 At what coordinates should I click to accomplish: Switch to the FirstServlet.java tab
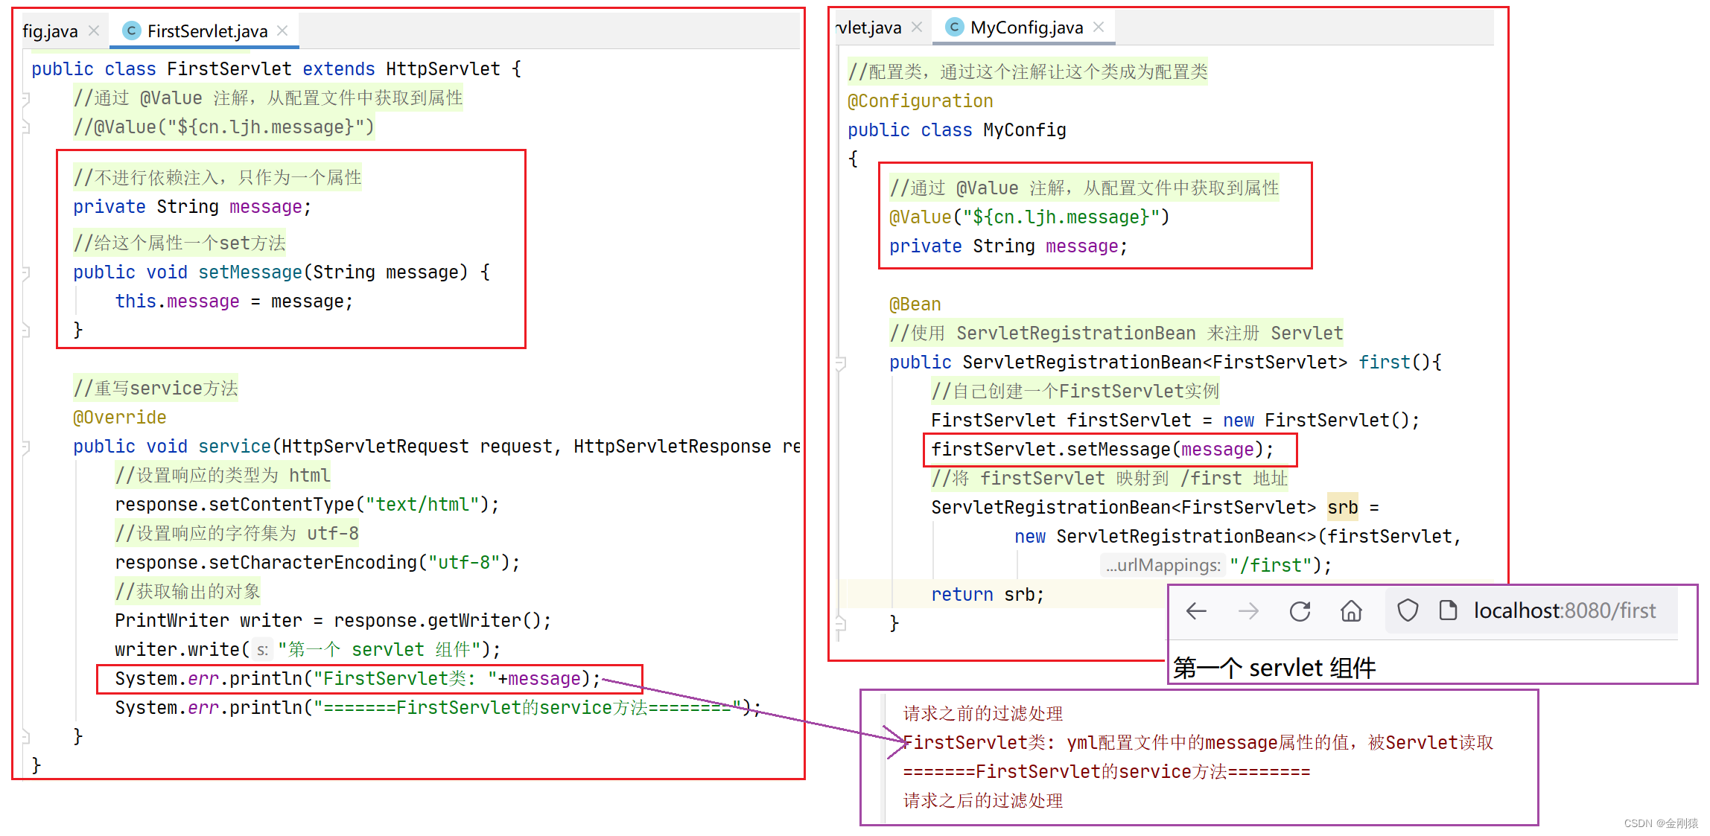(206, 31)
